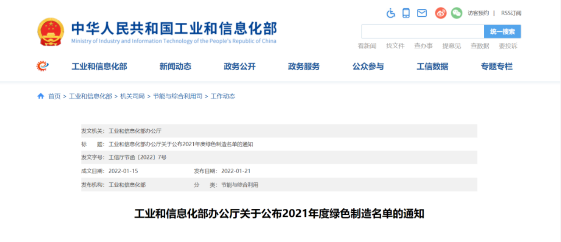Select the 查办事 search shortcut
Image resolution: width=561 pixels, height=242 pixels.
point(423,46)
